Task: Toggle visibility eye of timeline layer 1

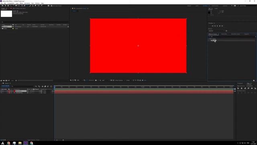Action: click(x=1, y=91)
